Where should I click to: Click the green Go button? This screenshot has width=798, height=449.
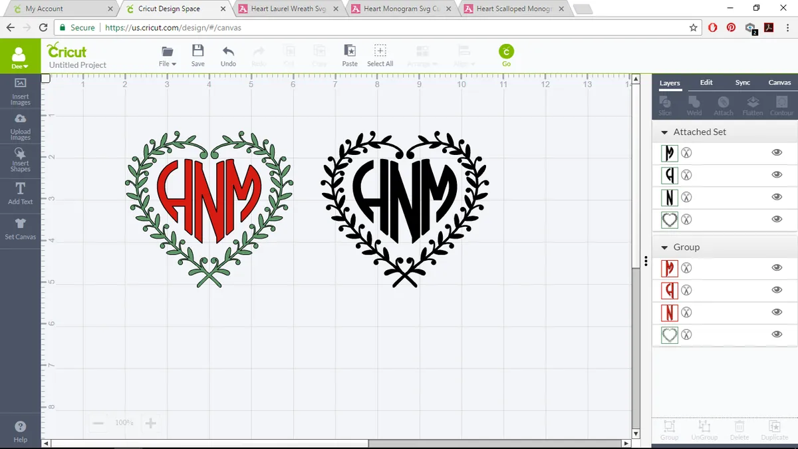506,55
